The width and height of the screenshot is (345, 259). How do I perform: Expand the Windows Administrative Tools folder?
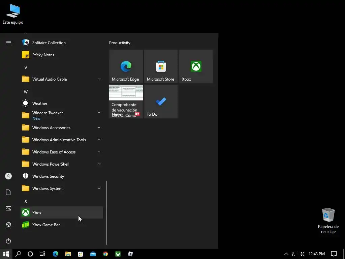pos(62,140)
